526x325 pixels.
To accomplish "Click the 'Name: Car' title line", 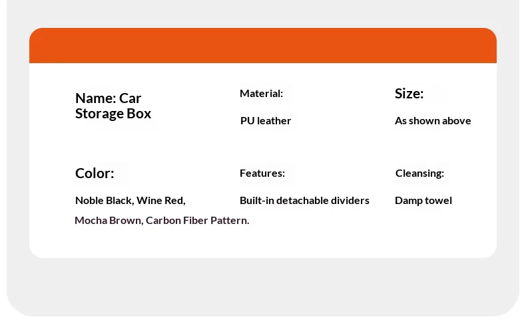I will click(x=108, y=98).
